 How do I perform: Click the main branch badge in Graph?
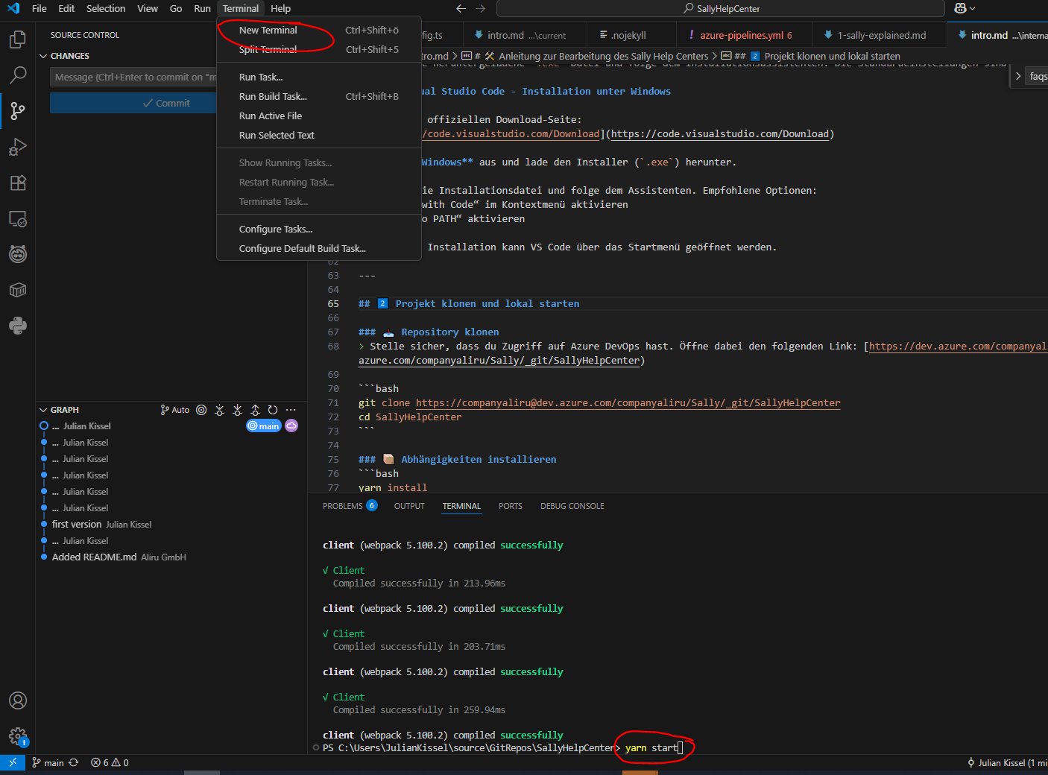click(264, 426)
